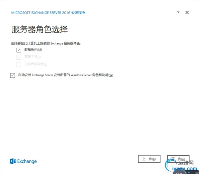Toggle the 管理工具 checkbox

pos(19,57)
